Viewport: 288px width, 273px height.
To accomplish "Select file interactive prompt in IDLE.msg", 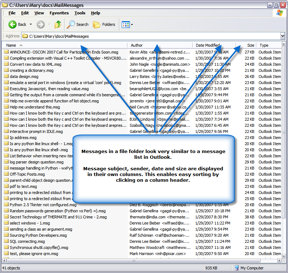I will (x=36, y=131).
